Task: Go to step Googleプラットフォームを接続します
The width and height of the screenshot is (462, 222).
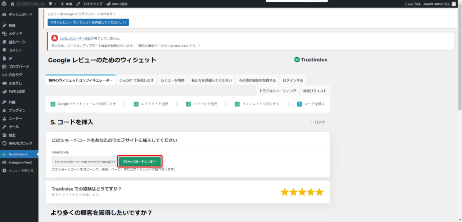Action: pos(83,104)
